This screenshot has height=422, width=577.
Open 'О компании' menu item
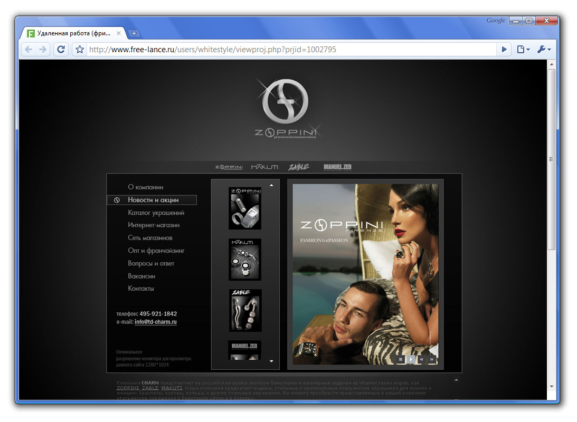[145, 187]
